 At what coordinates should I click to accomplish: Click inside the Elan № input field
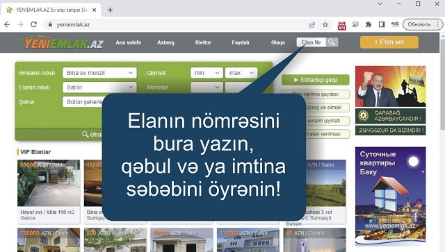tap(311, 42)
